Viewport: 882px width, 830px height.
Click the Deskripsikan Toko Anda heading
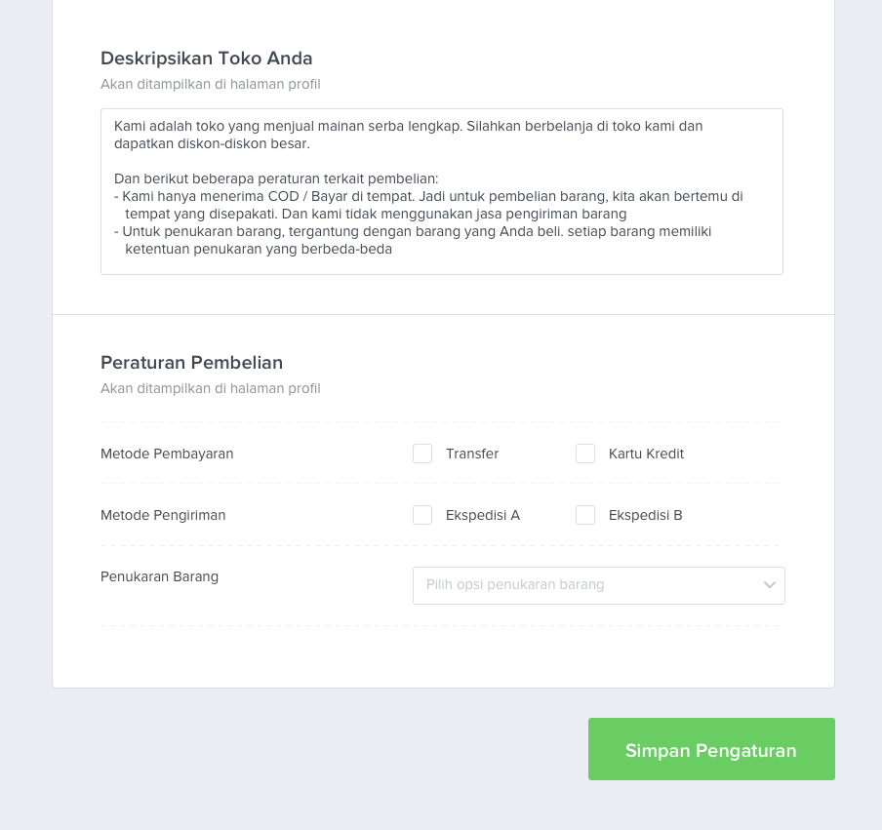click(207, 59)
